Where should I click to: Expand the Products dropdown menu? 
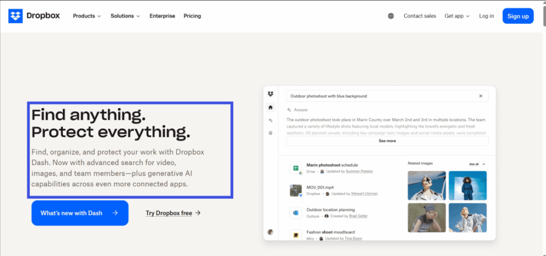click(87, 16)
